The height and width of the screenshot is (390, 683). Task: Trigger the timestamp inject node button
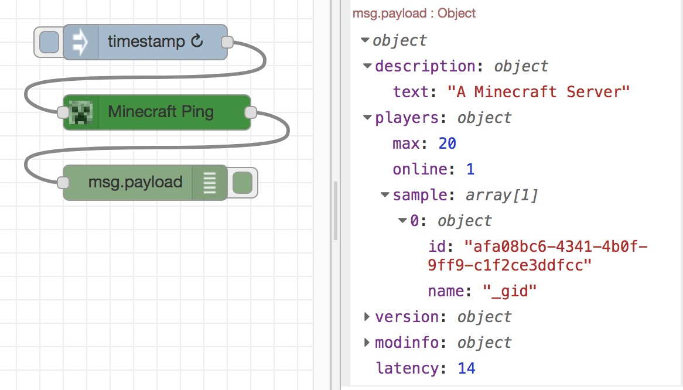49,42
